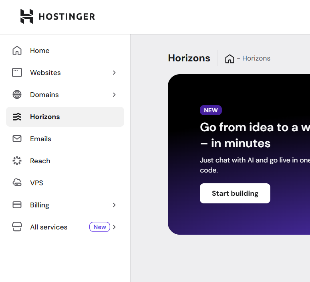
Task: Click the All services storefront icon
Action: pos(17,227)
